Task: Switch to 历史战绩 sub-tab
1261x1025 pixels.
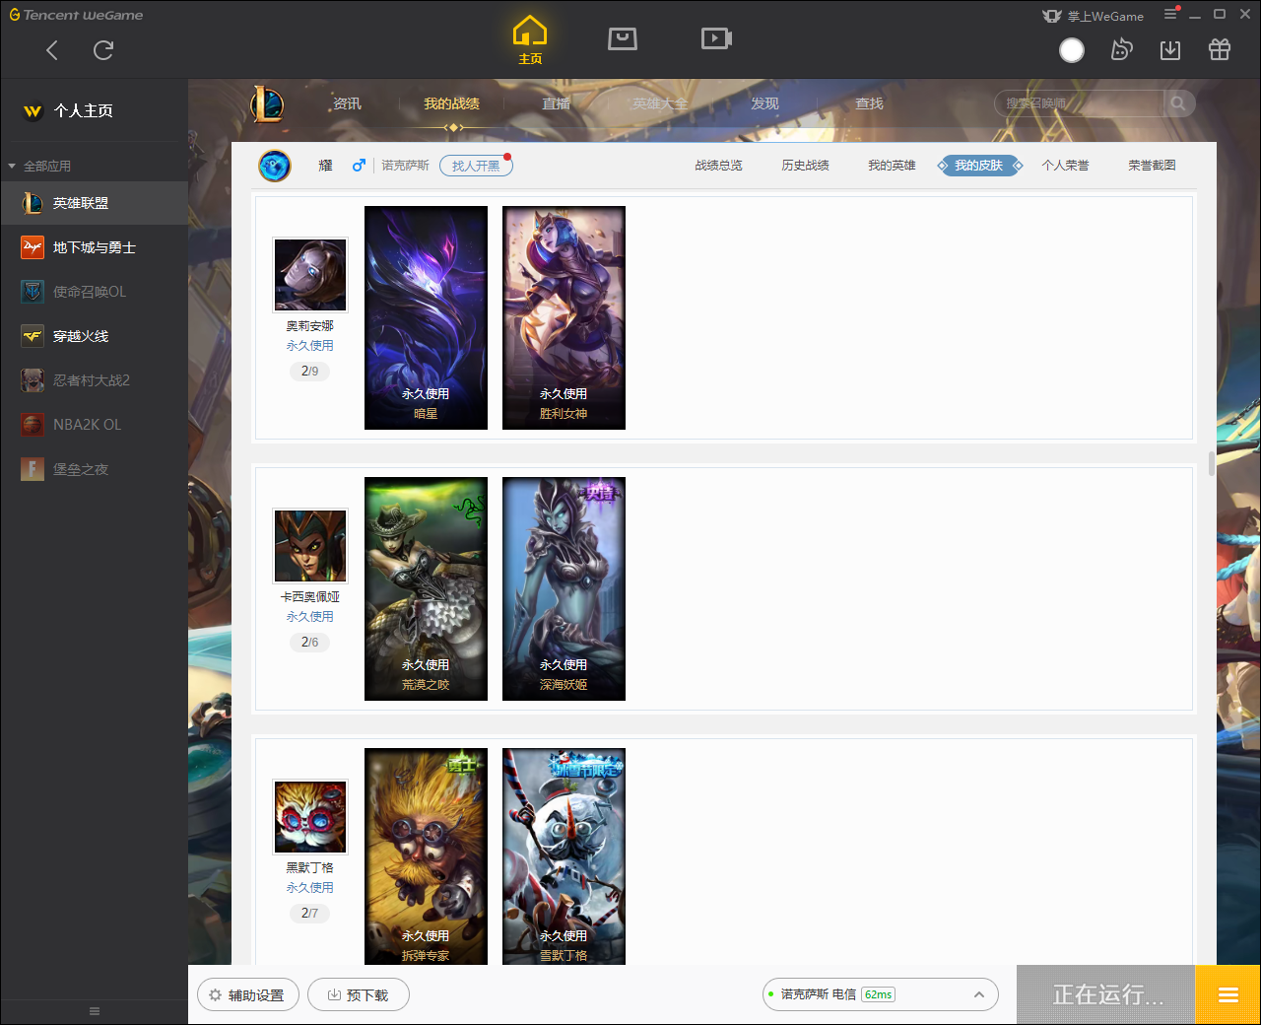Action: [805, 166]
